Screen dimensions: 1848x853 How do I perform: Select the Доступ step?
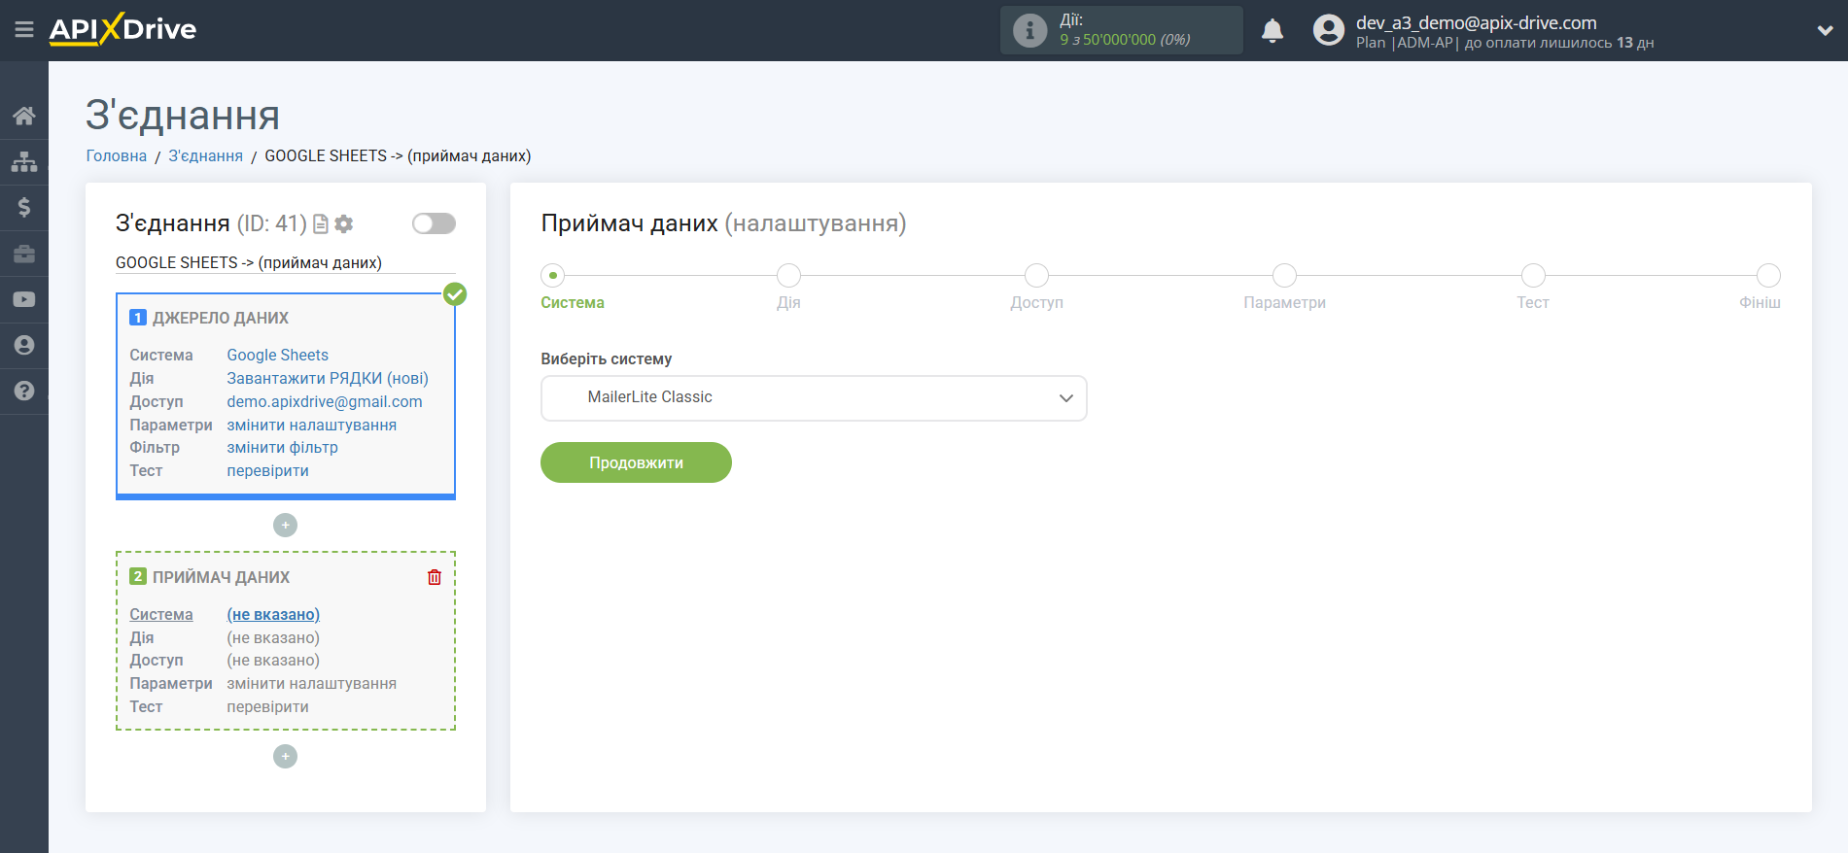pos(1036,276)
